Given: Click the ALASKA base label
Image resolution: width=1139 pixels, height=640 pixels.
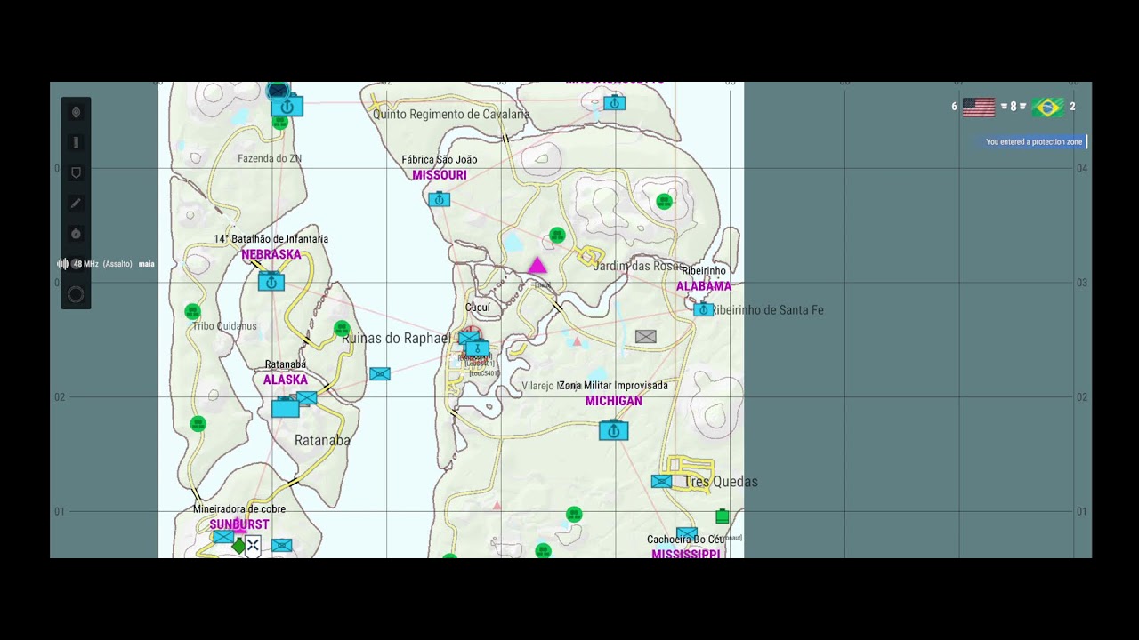Looking at the screenshot, I should click(286, 380).
